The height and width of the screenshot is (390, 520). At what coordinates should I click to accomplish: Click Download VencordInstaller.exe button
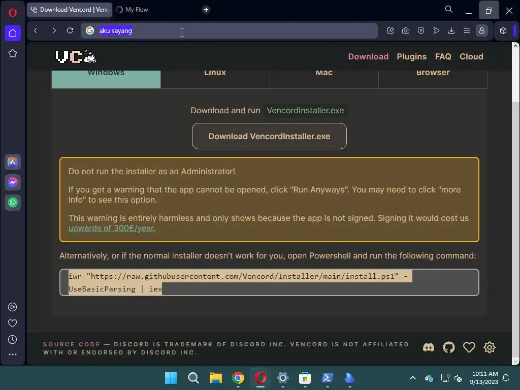[269, 136]
